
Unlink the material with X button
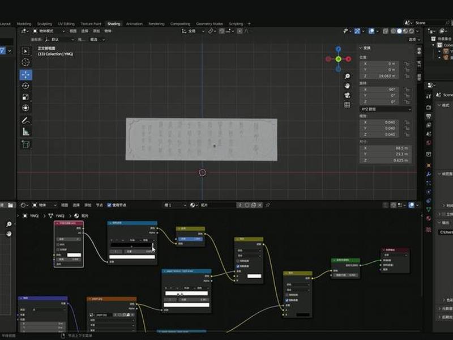coord(260,205)
